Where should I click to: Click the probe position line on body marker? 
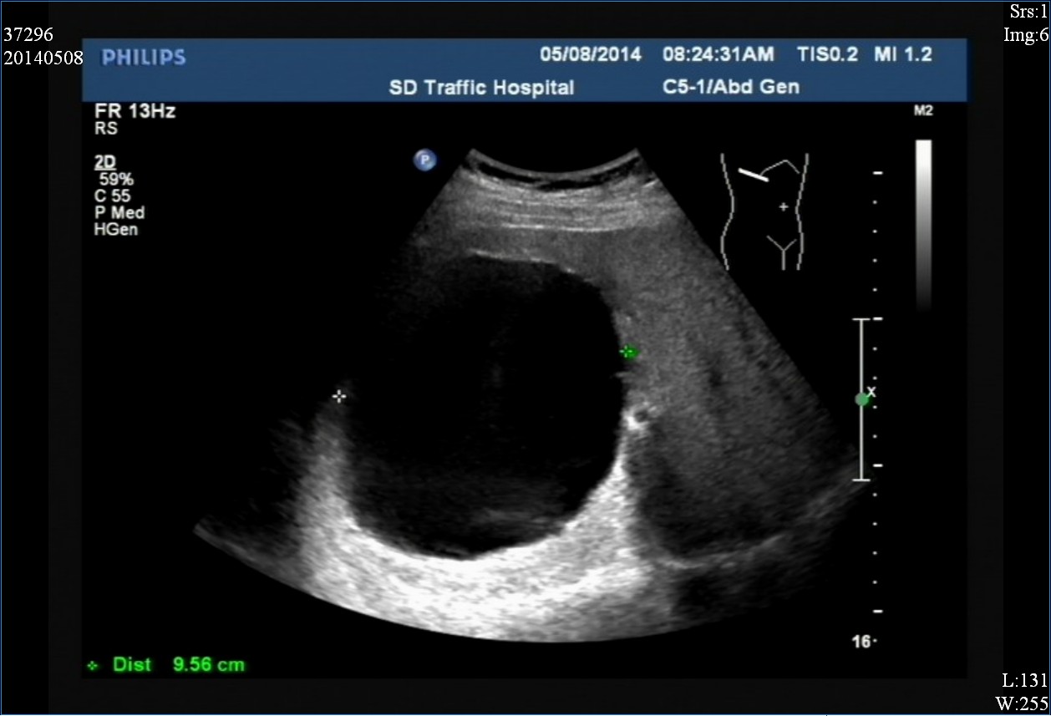point(753,175)
